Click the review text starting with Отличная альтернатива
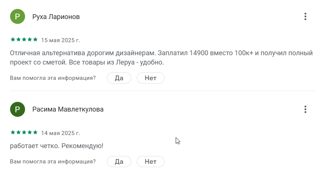Viewport: 323px width, 169px height. click(x=161, y=58)
